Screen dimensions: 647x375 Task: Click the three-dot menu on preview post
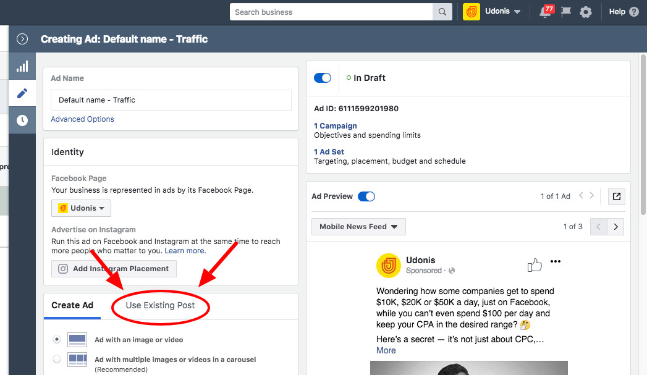[x=556, y=261]
